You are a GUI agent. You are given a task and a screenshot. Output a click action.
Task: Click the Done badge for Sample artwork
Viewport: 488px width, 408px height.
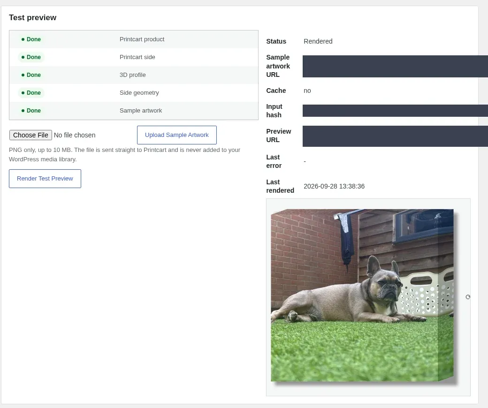(31, 111)
